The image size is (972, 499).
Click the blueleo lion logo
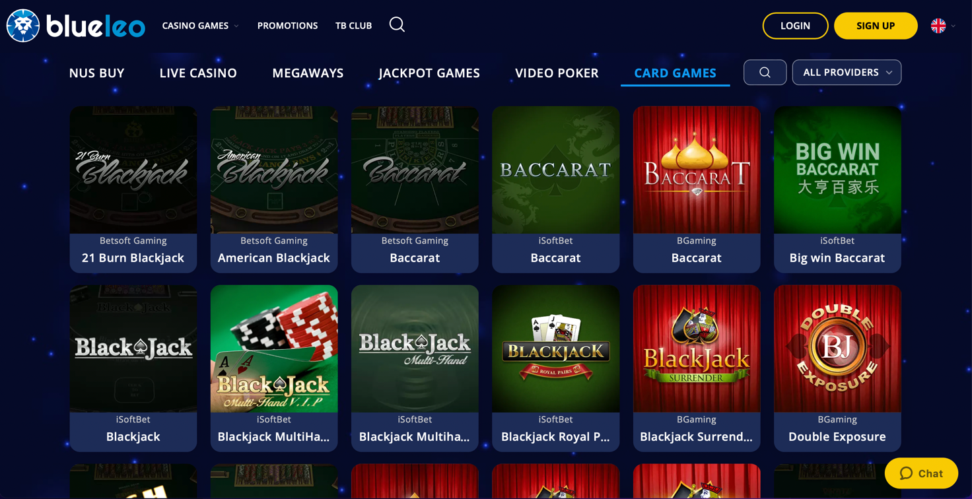(23, 26)
